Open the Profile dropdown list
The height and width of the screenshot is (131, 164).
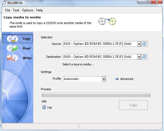[104, 79]
